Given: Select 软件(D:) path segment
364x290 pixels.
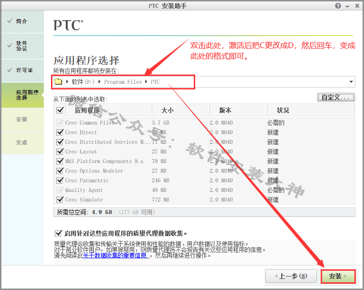Looking at the screenshot, I should coord(83,81).
